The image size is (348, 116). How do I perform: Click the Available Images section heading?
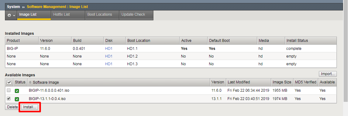20,75
